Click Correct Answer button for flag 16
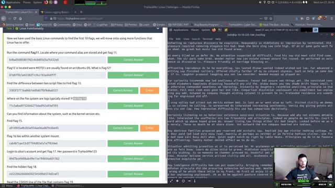 point(133,144)
